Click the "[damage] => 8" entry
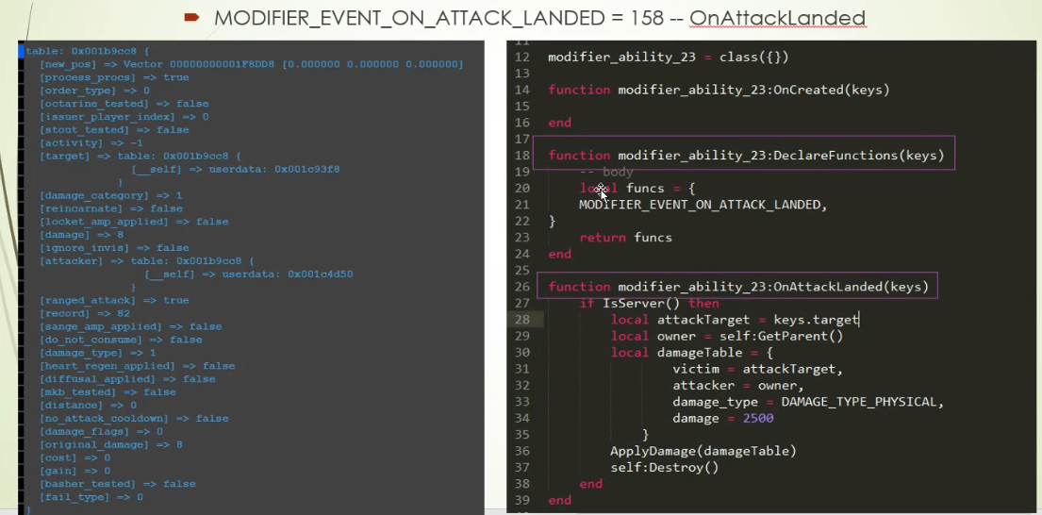1042x515 pixels. coord(81,235)
